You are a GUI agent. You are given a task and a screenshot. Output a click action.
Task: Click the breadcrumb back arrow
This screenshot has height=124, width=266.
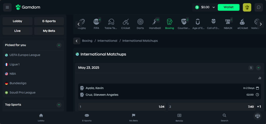tap(77, 41)
